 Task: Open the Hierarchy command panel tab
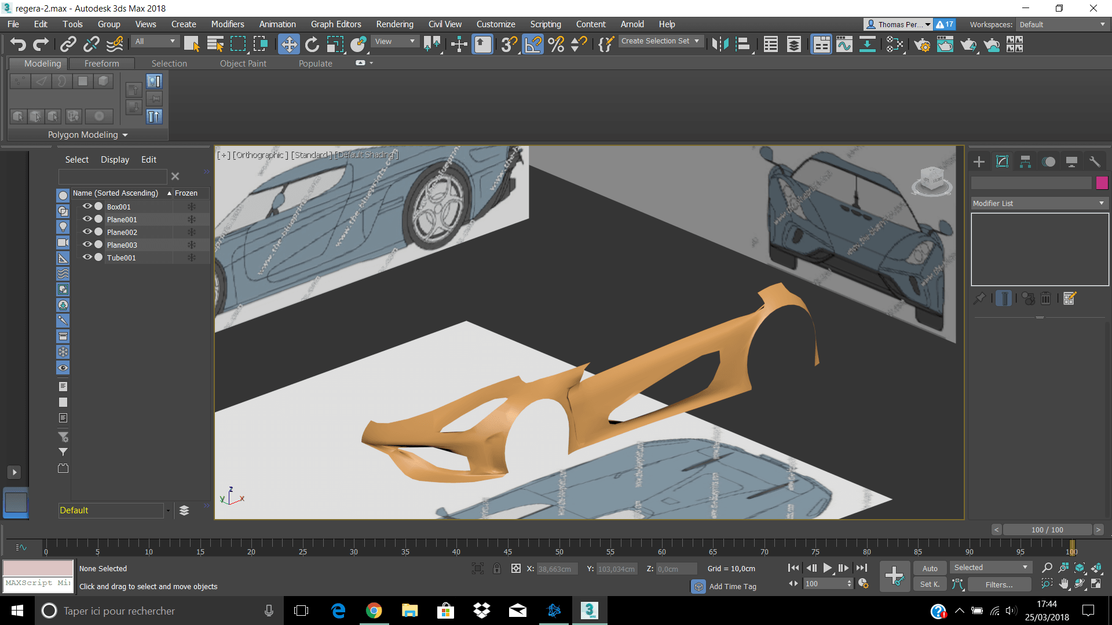coord(1025,162)
